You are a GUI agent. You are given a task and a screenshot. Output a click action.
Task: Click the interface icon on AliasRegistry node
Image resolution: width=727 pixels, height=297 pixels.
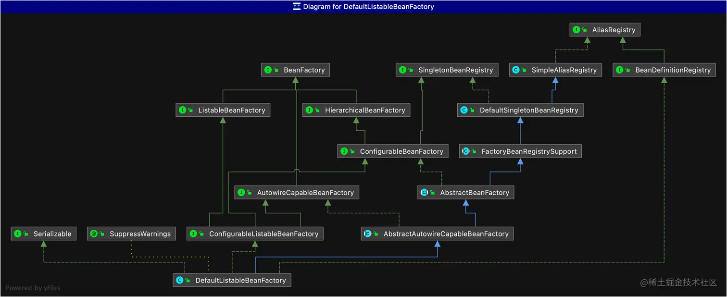577,30
